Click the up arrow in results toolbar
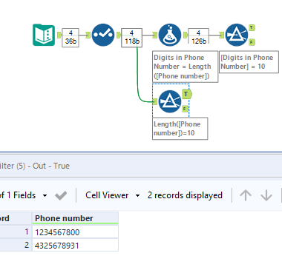This screenshot has height=270, width=282. point(246,195)
